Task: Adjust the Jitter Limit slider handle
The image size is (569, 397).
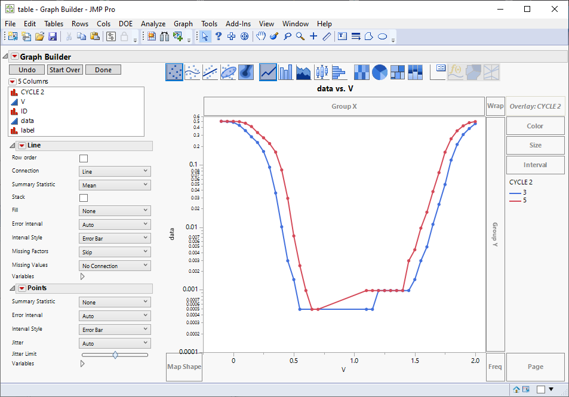Action: click(x=115, y=355)
